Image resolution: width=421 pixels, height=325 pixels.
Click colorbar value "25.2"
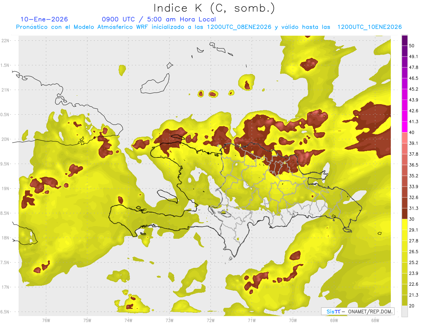pos(414,262)
